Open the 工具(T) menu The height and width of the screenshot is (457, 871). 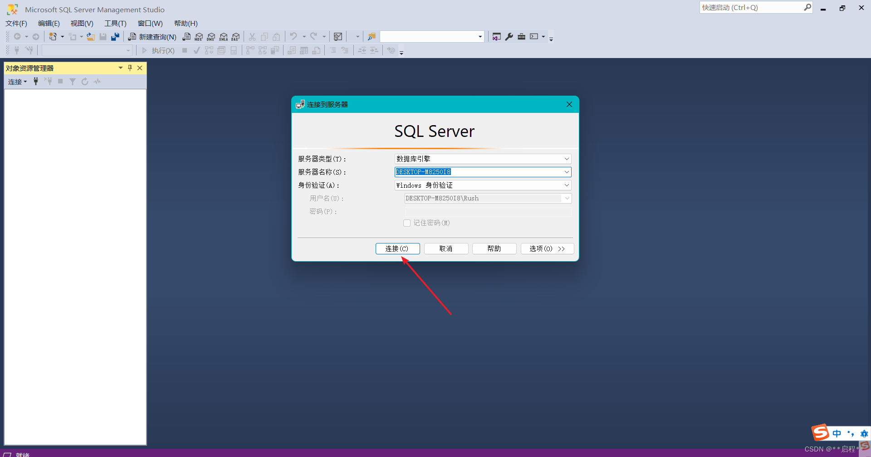(x=115, y=24)
